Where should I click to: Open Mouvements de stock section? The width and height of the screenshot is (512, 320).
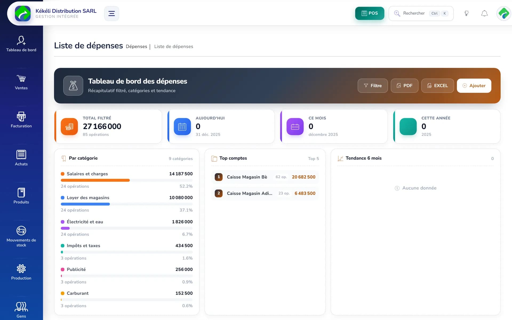point(21,237)
